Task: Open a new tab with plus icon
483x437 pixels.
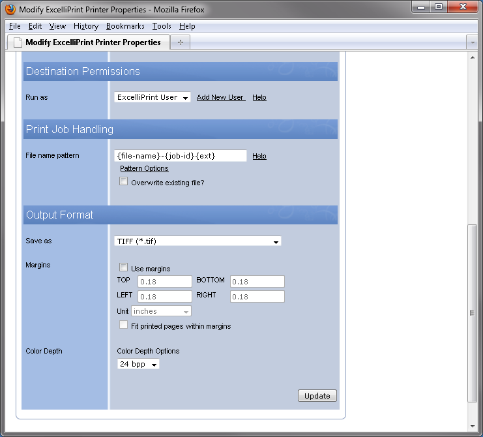Action: 181,42
